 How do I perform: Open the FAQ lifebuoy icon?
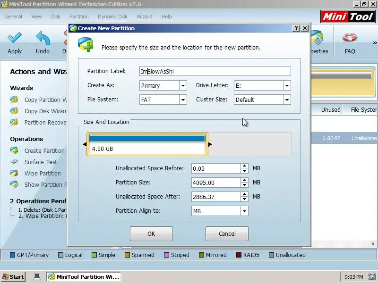pos(350,38)
